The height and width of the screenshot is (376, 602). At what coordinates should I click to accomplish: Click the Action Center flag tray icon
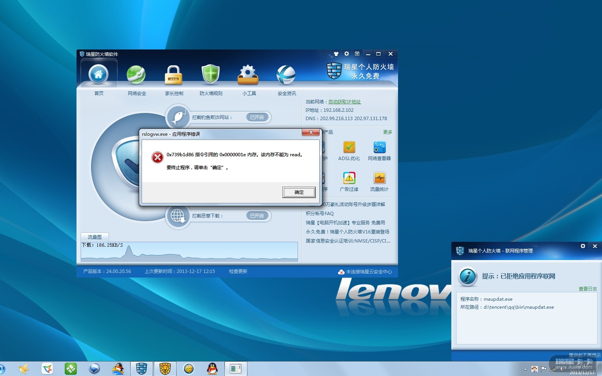[x=543, y=369]
